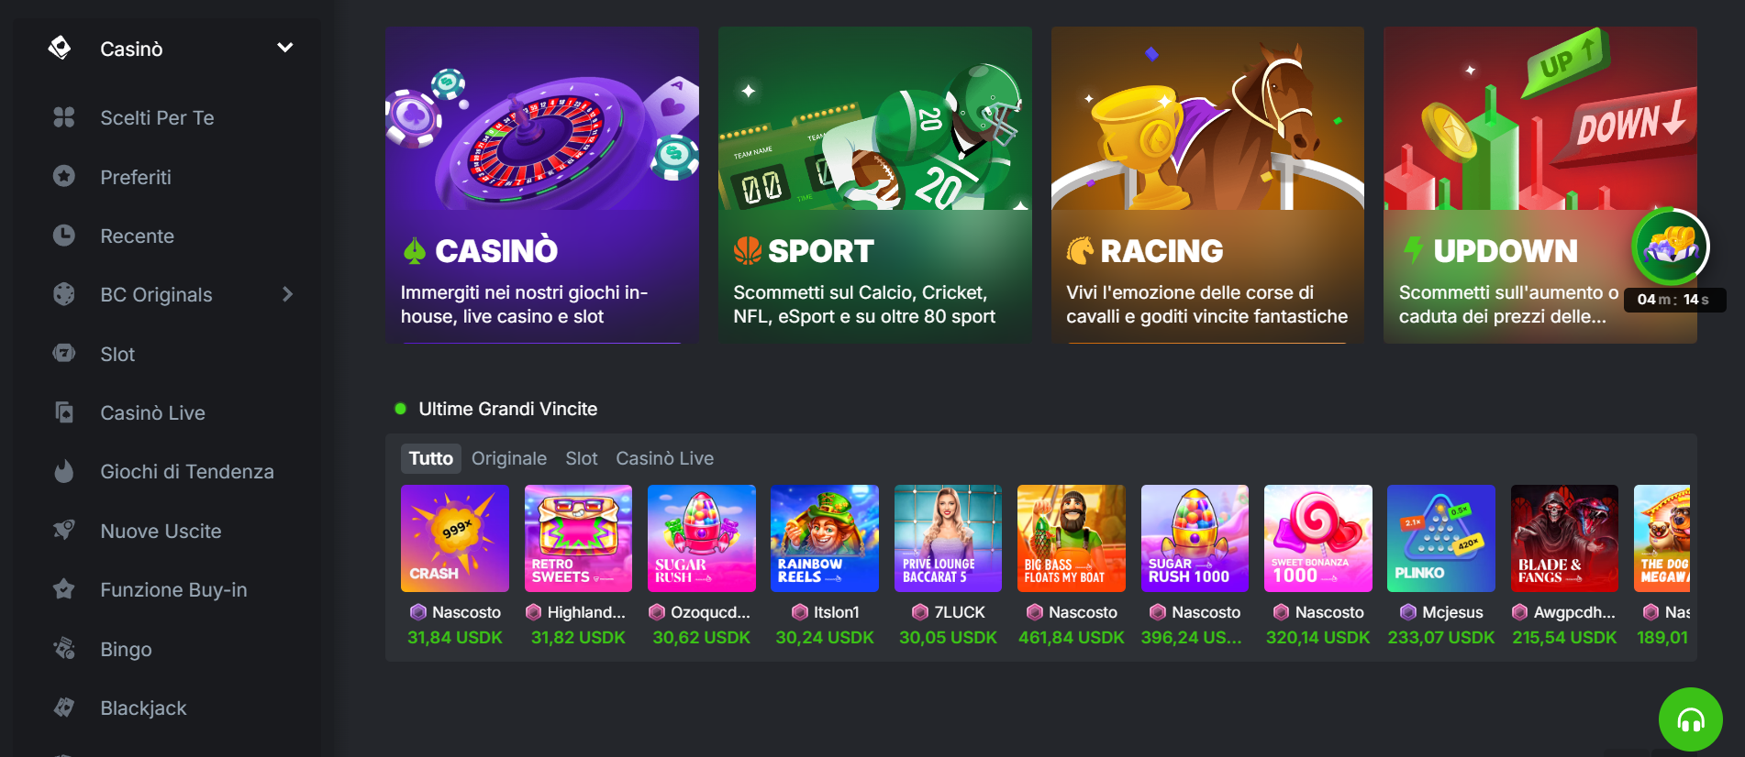Viewport: 1745px width, 757px height.
Task: Select the Blackjack cards icon
Action: [x=63, y=707]
